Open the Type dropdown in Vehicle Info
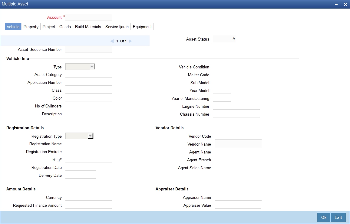Viewport: 350px width, 224px height. click(x=80, y=67)
